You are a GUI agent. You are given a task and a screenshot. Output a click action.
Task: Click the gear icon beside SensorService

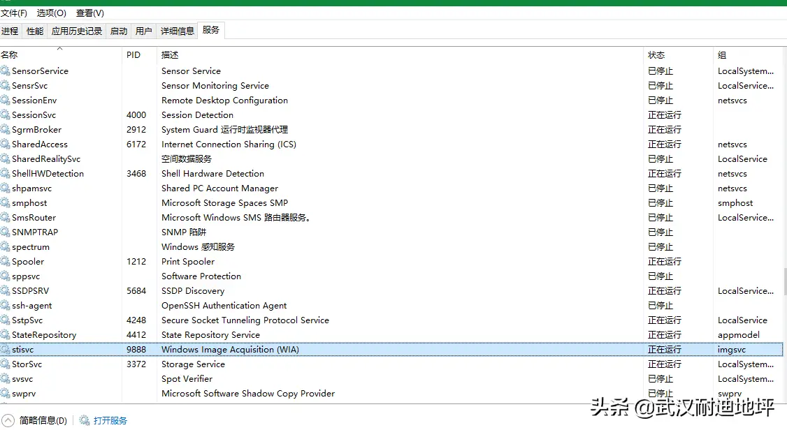tap(6, 71)
